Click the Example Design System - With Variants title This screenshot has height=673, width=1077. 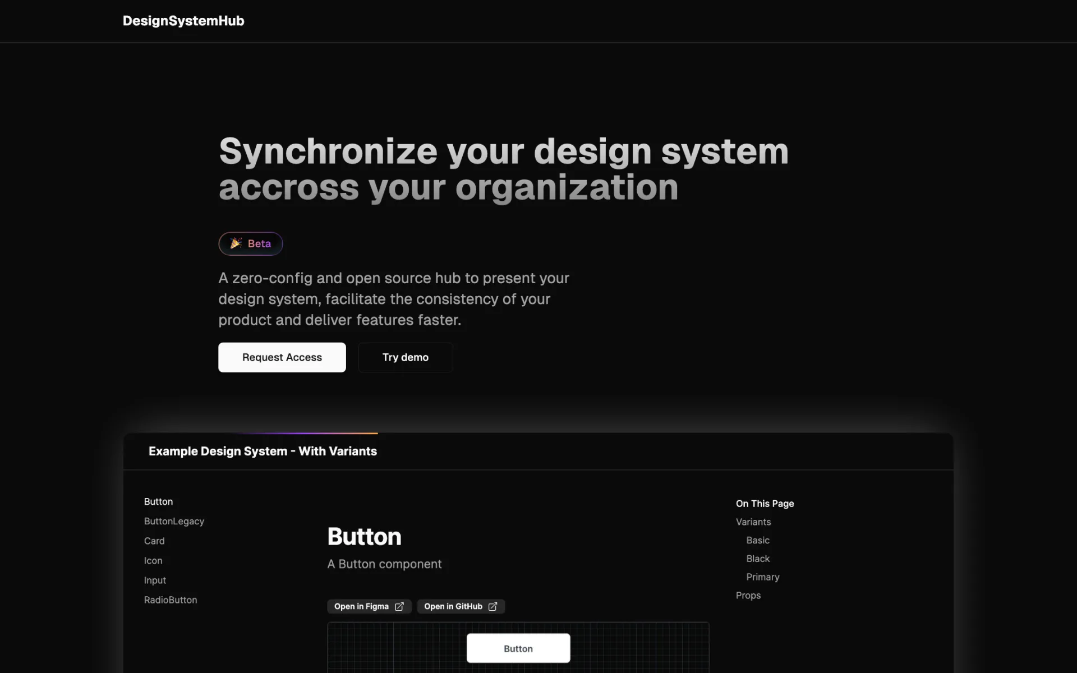(x=263, y=451)
